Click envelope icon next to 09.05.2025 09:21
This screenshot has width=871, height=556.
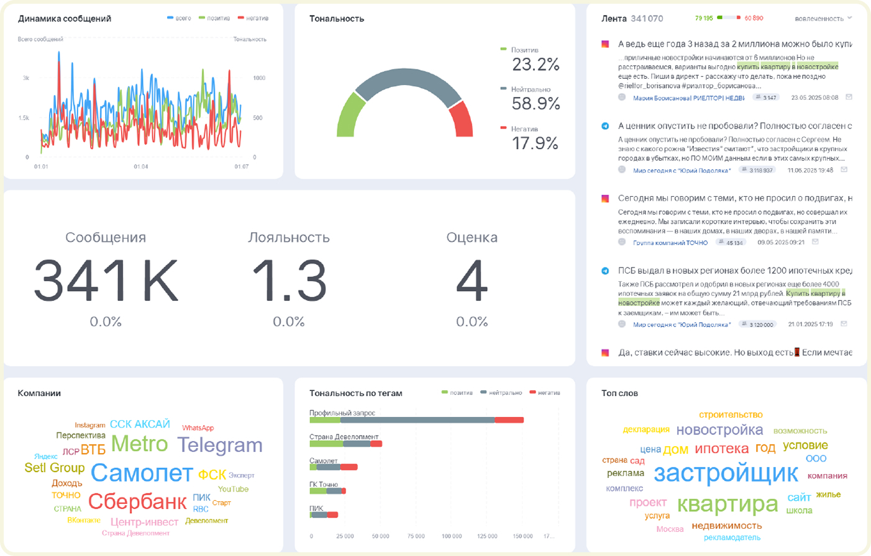[x=815, y=242]
